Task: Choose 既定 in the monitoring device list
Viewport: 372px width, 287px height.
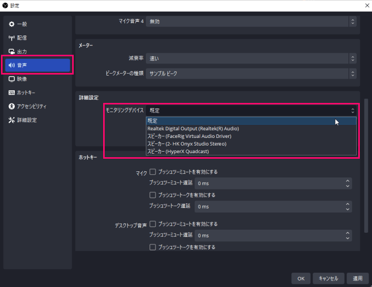Action: click(251, 121)
